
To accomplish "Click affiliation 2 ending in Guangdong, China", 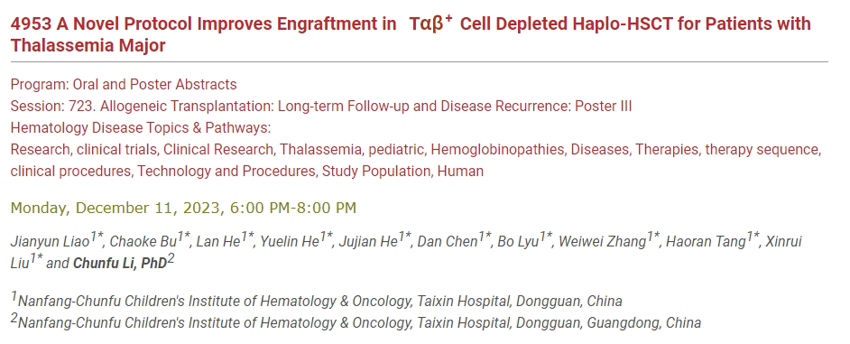I will [x=356, y=322].
